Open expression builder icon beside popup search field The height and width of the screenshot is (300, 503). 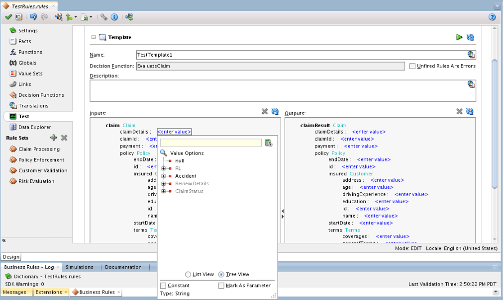coord(269,143)
